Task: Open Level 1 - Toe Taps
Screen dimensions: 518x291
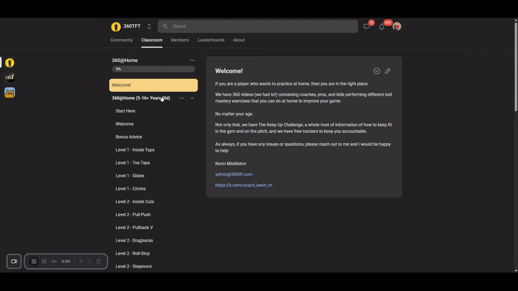Action: click(x=133, y=163)
